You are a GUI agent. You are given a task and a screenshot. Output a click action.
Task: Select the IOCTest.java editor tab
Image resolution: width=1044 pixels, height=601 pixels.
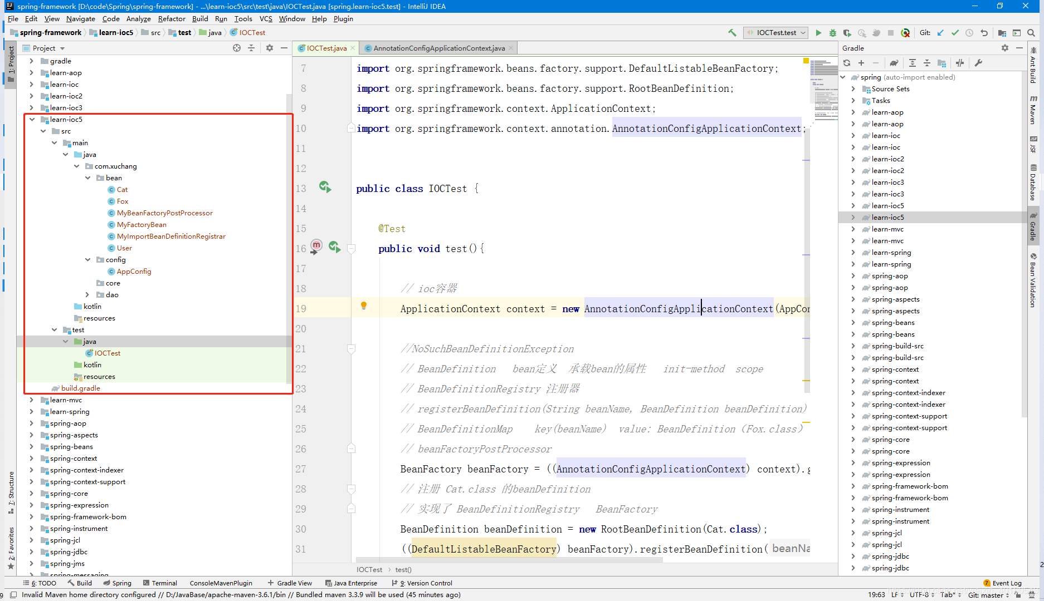pos(326,48)
